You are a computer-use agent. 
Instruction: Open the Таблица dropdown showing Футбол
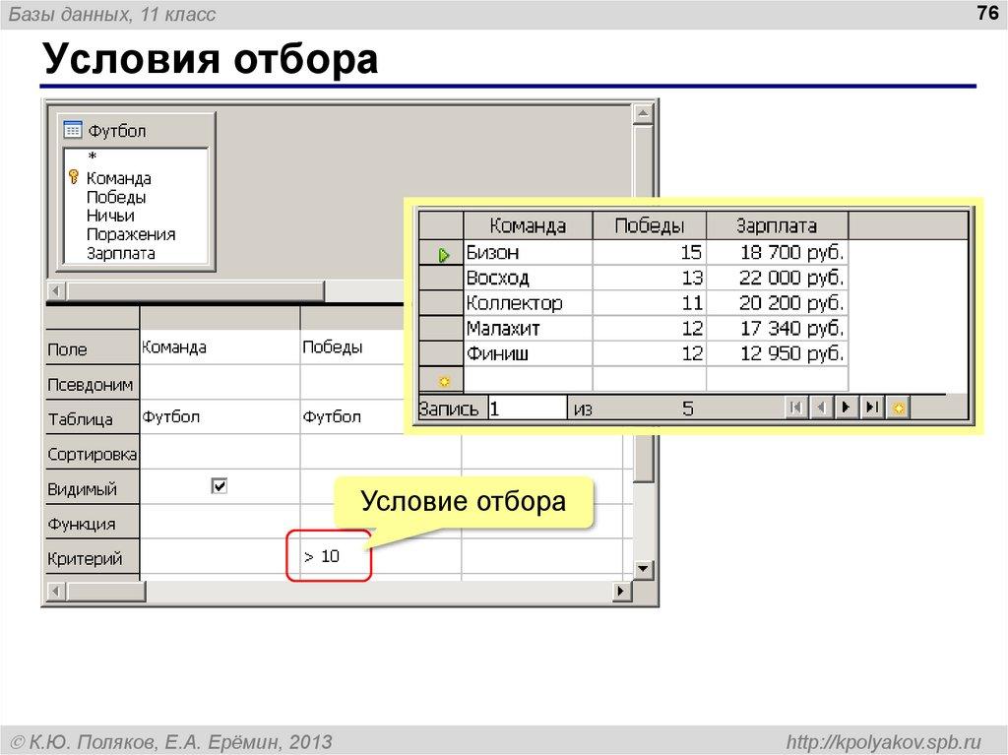(x=219, y=416)
